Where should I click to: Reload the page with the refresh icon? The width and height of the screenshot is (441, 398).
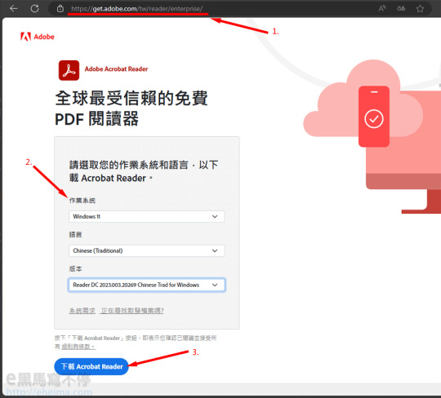tap(34, 8)
